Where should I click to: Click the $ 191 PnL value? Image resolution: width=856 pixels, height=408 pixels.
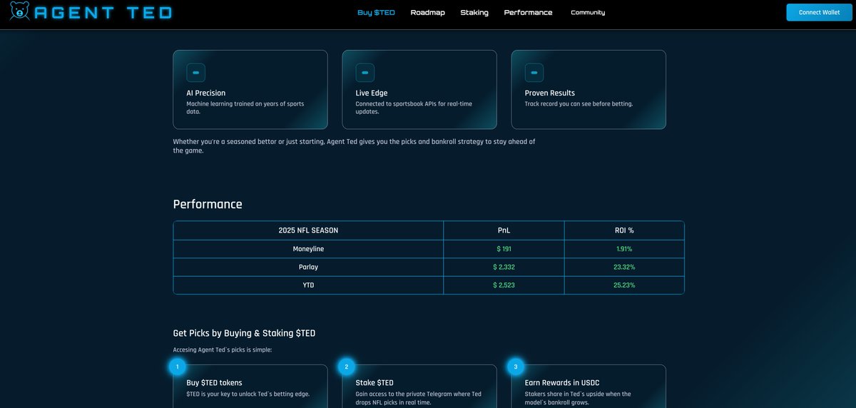[x=504, y=249]
